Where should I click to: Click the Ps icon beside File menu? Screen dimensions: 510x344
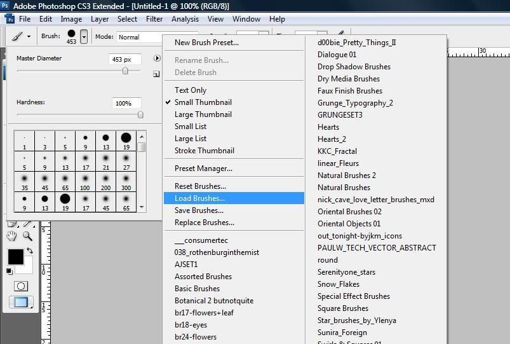coord(10,19)
